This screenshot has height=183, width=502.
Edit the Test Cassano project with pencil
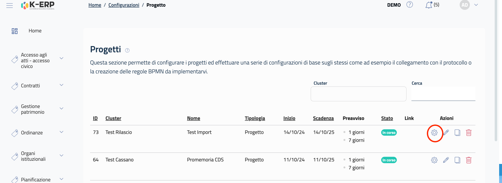pyautogui.click(x=446, y=160)
